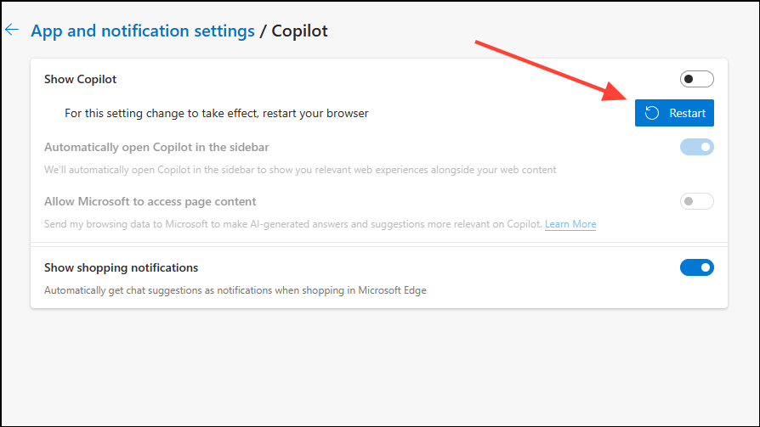This screenshot has height=427, width=760.
Task: Click the Copilot breadcrumb title
Action: pos(299,31)
